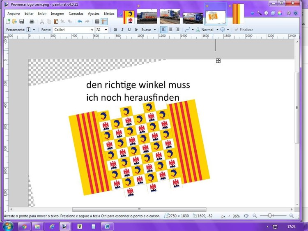Click the zoom out magnifier icon
This screenshot has width=308, height=231.
(255, 216)
